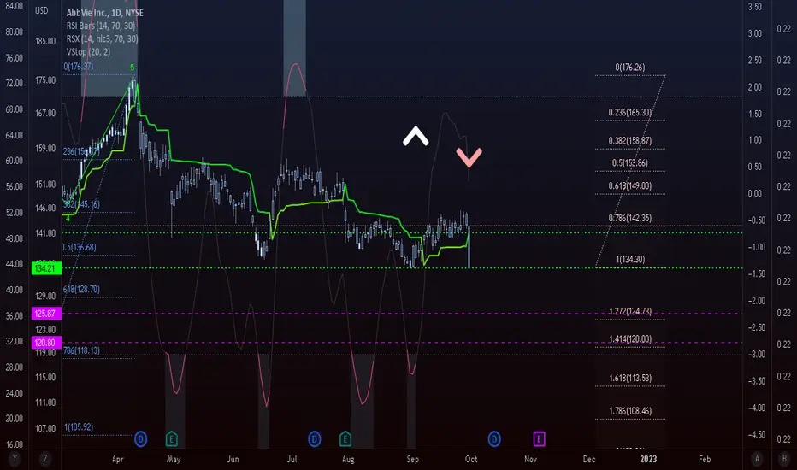Select the 0.236(165.30) Fibonacci level label
The height and width of the screenshot is (470, 797).
[629, 112]
